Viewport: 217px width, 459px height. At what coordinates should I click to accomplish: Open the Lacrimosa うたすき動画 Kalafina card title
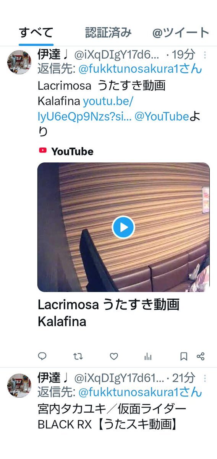(x=108, y=313)
